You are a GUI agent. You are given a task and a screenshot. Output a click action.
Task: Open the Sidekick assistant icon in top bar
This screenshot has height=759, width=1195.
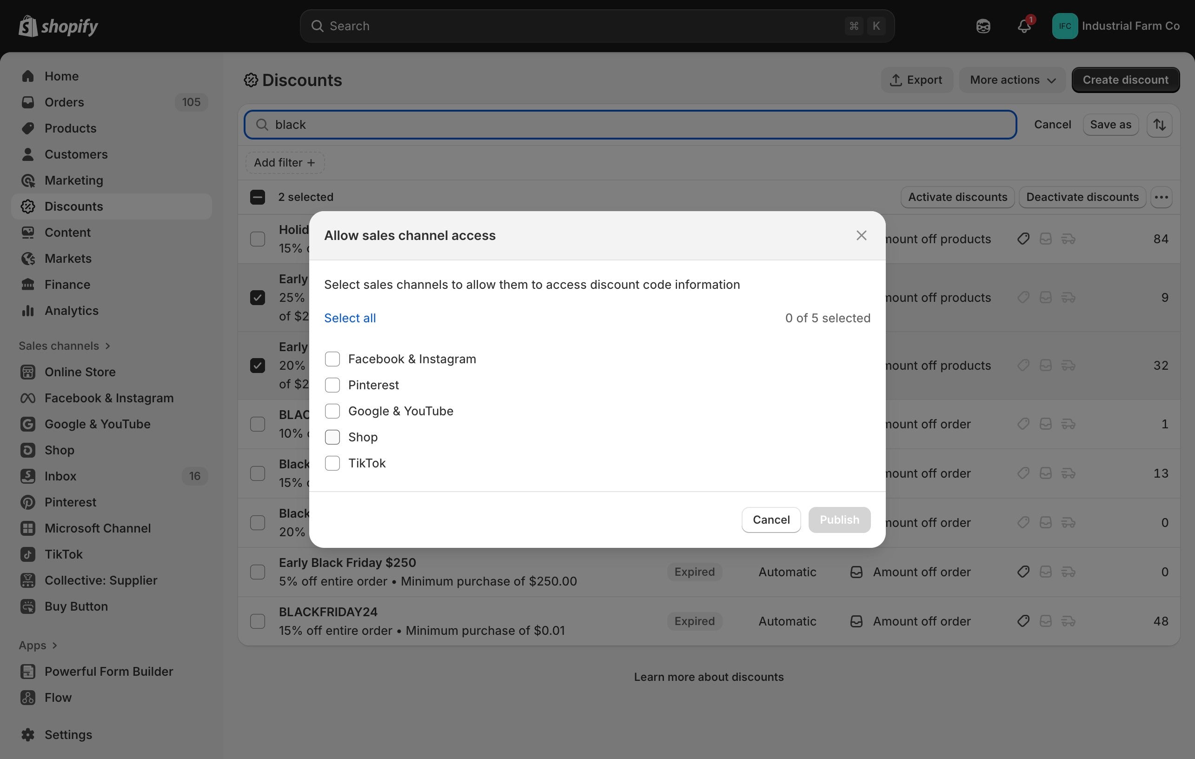[x=983, y=26]
